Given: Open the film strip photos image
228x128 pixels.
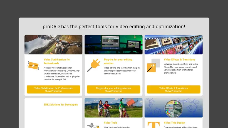Looking at the screenshot, I should coord(174,45).
